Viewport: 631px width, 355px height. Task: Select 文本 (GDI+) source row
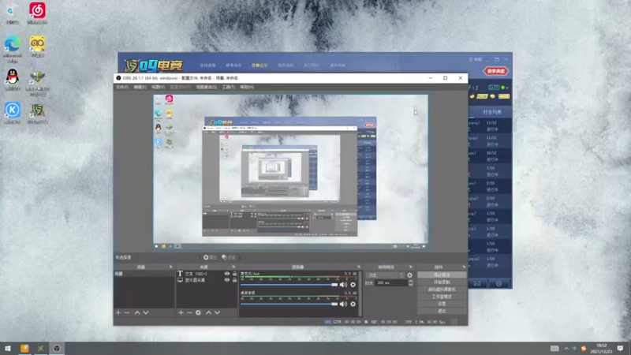[x=207, y=274]
